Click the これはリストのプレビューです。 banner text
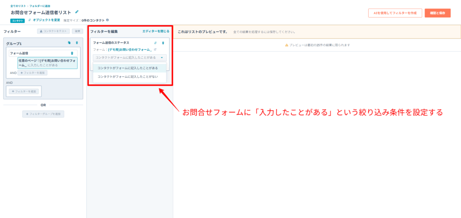Image resolution: width=461 pixels, height=218 pixels. coord(203,32)
